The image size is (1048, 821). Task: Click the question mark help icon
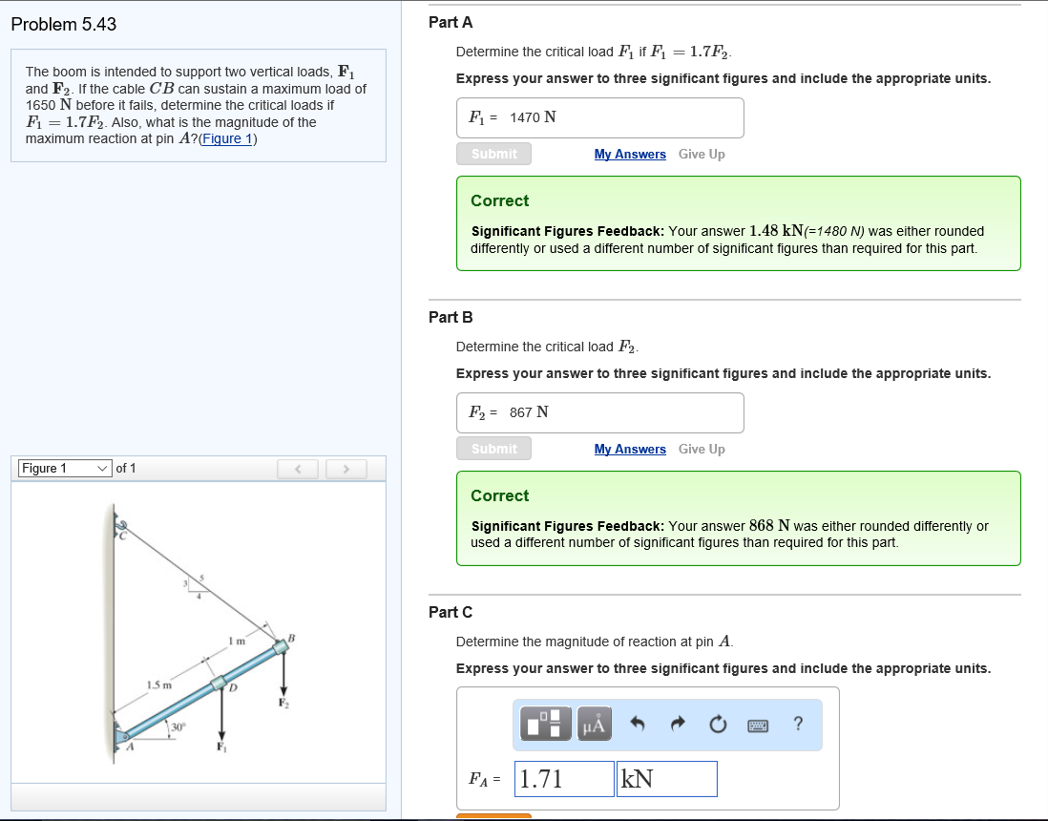click(798, 725)
